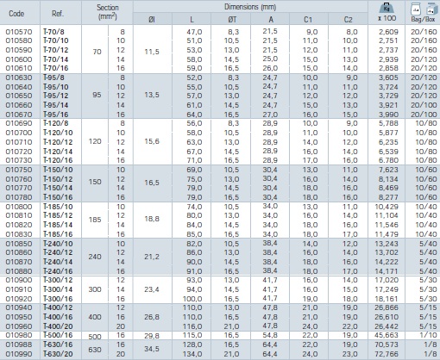Screen dimensions: 440x360
Task: Click the section value 185
Action: (x=95, y=220)
